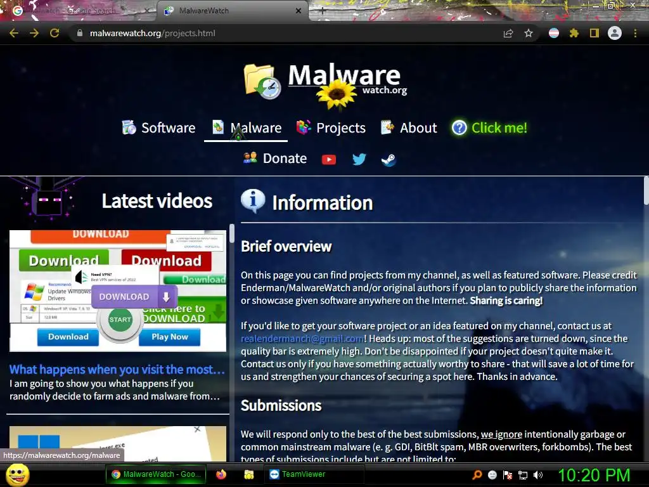Open the Projects navigation item
This screenshot has height=487, width=649.
coord(331,127)
